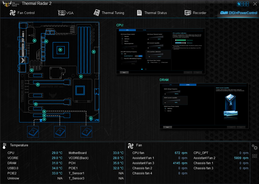Select the sensor dot near the top rear I/O
Viewport: 259px width, 184px height.
(35, 40)
